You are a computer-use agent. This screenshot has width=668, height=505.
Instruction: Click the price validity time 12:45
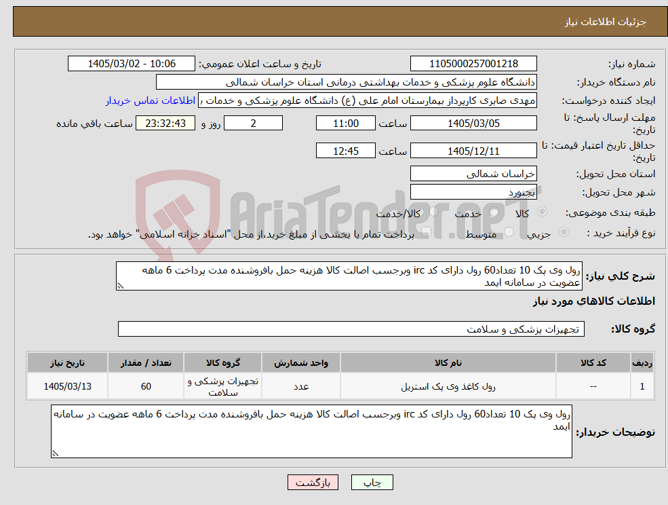click(x=345, y=151)
